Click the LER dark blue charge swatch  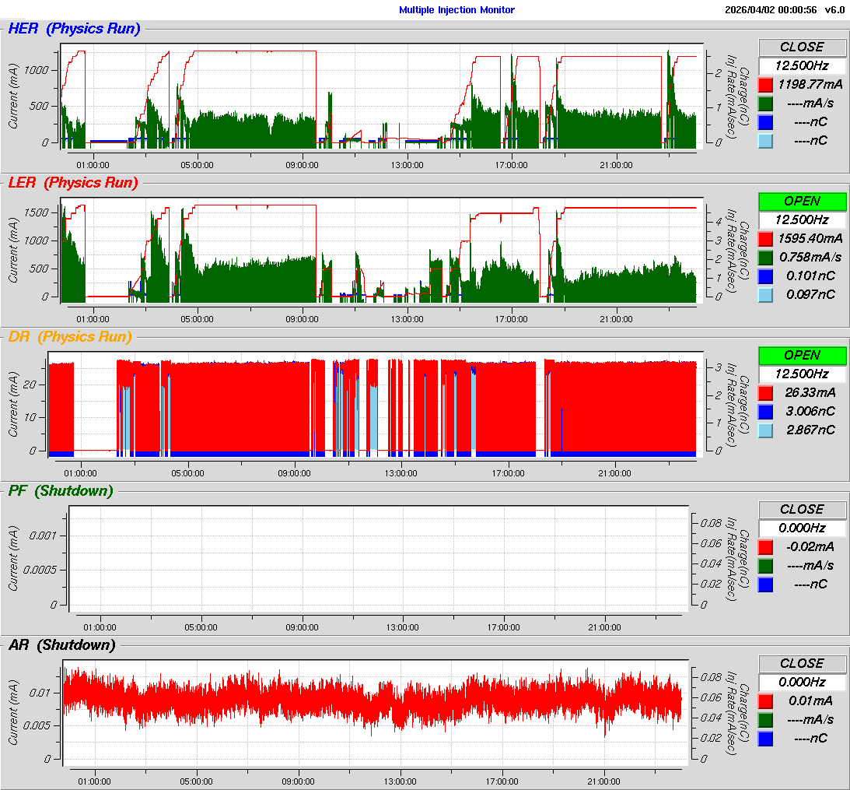coord(766,276)
